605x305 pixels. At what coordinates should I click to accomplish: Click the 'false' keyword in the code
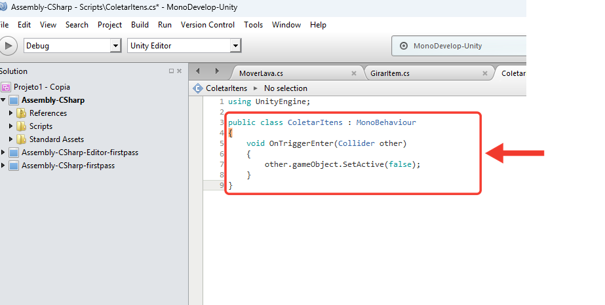(x=400, y=164)
